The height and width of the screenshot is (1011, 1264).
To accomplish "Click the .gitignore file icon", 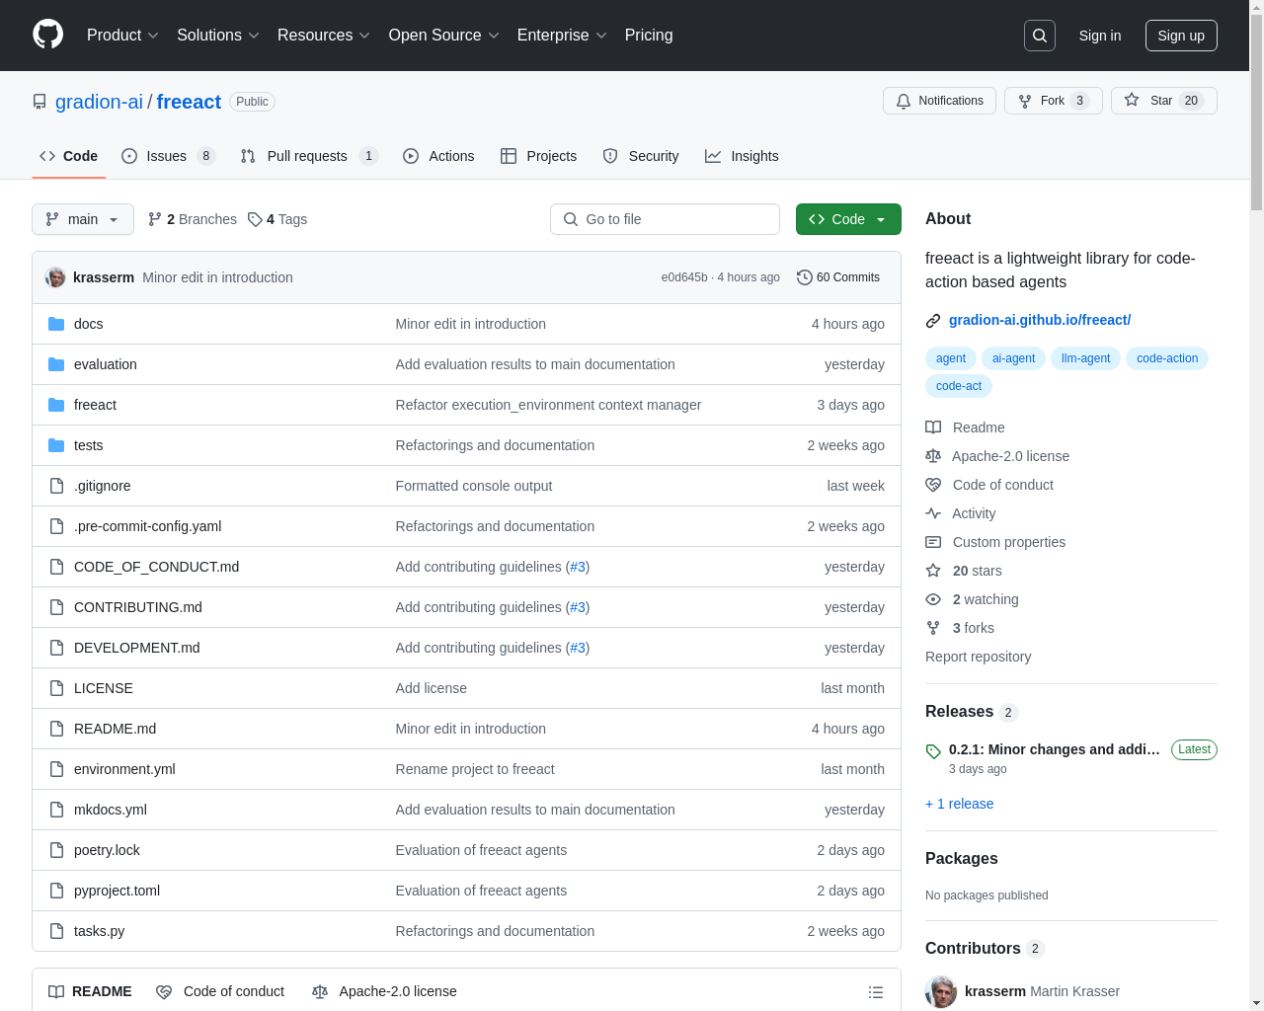I will click(x=56, y=486).
